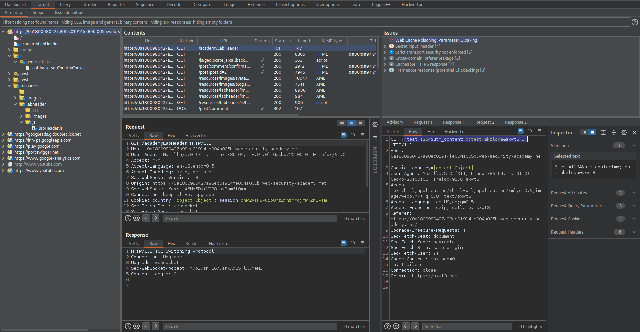Image resolution: width=640 pixels, height=332 pixels.
Task: Expand Request Query Parameters in Inspector
Action: [x=634, y=206]
